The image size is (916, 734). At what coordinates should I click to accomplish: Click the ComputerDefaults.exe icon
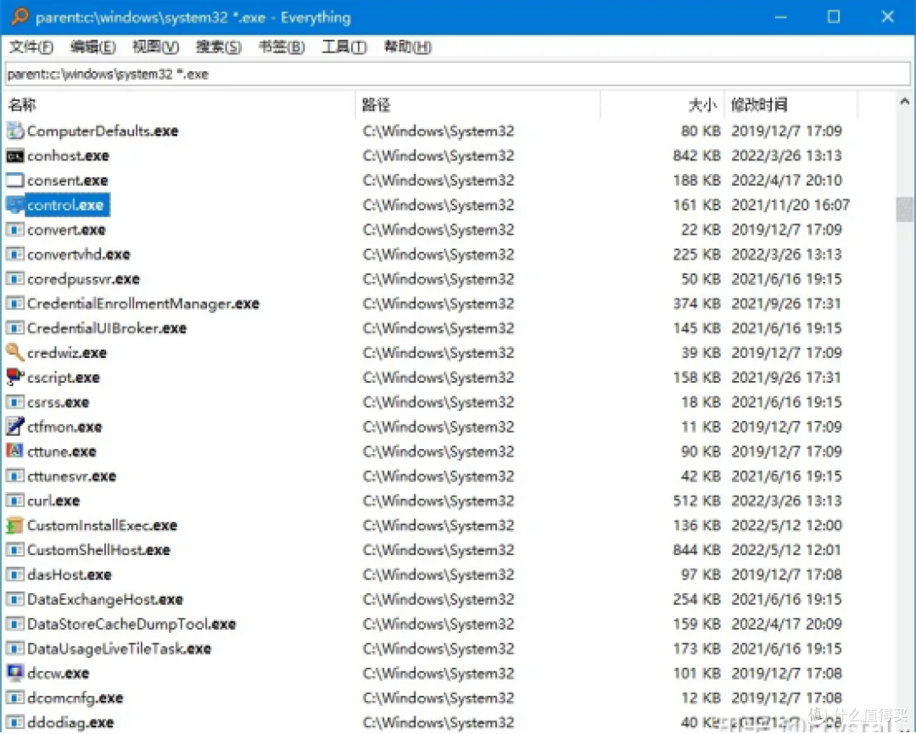pyautogui.click(x=15, y=131)
